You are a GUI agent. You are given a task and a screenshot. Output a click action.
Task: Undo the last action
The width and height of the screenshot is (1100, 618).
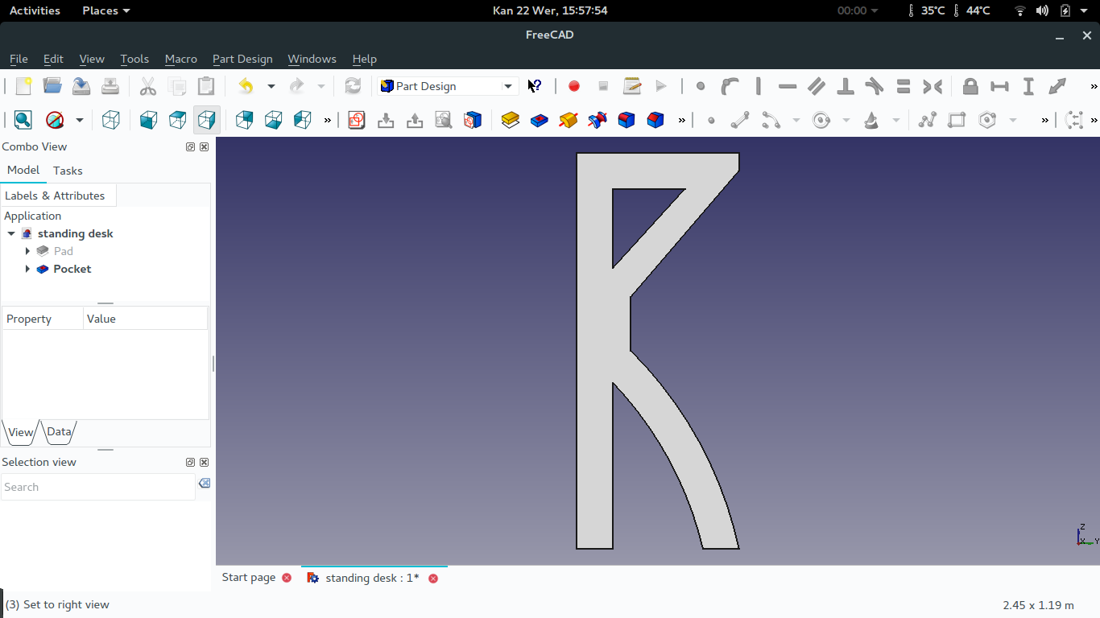[x=246, y=86]
